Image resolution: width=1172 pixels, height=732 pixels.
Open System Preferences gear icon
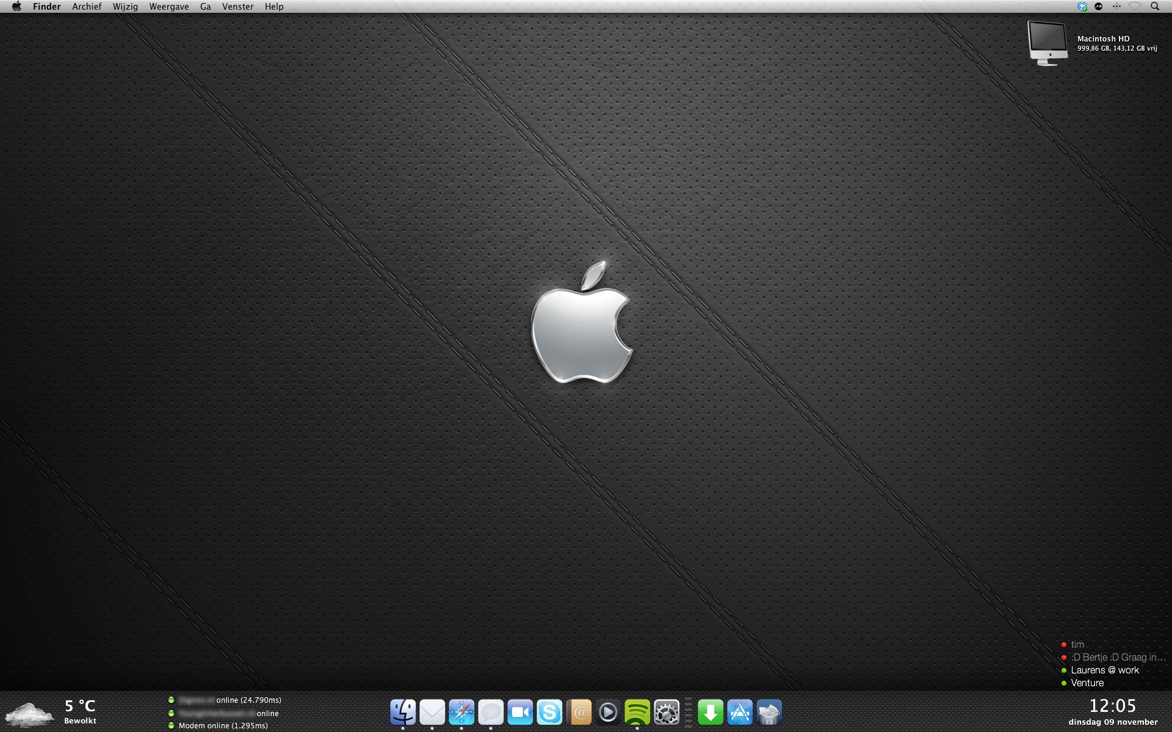[667, 712]
